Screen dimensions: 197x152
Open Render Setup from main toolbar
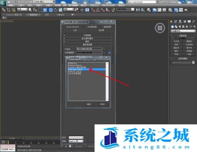tap(176, 10)
